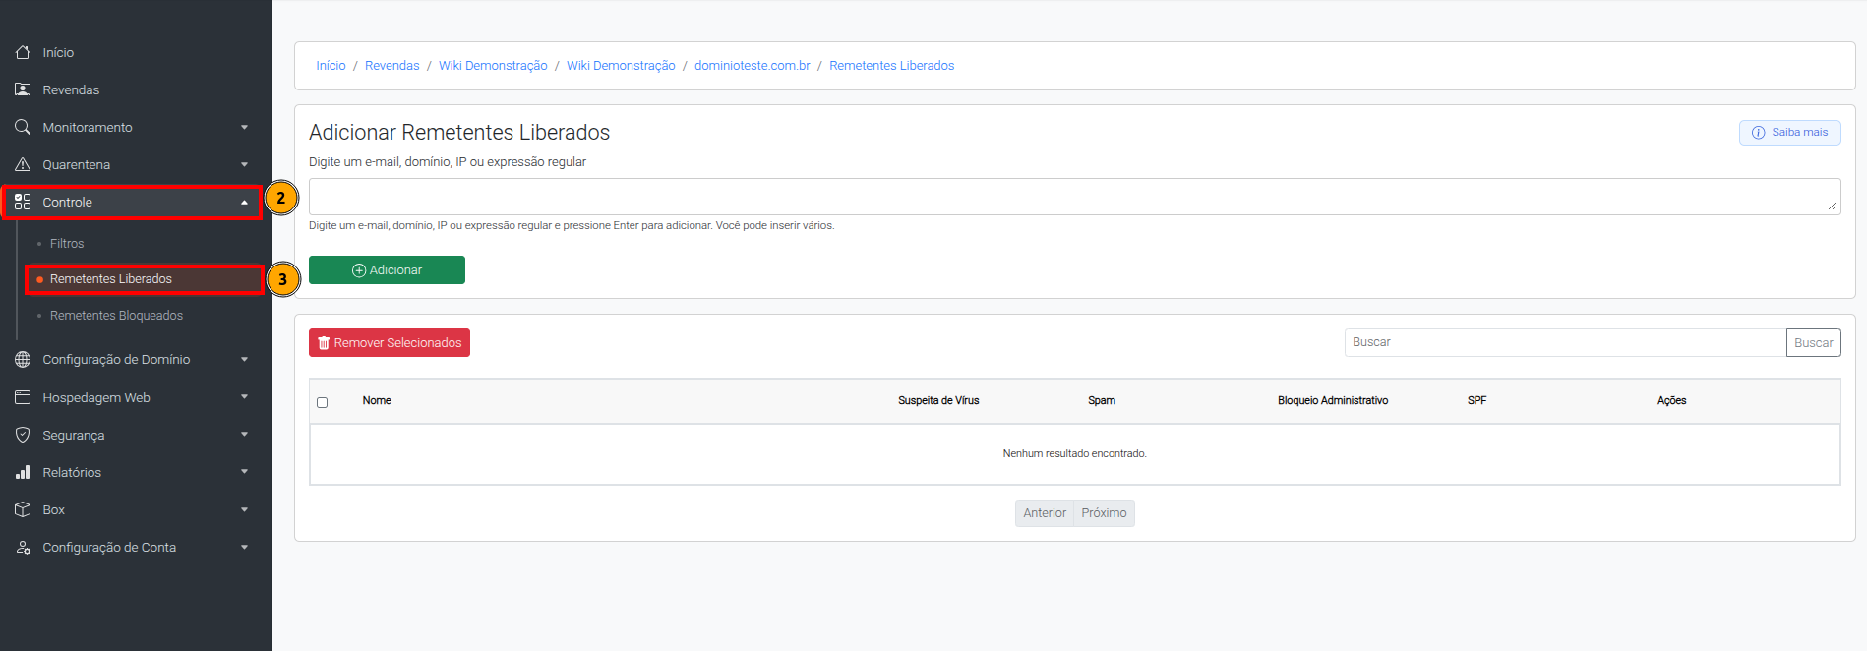Click the first Wiki Demonstração breadcrumb
1867x651 pixels.
coord(493,66)
